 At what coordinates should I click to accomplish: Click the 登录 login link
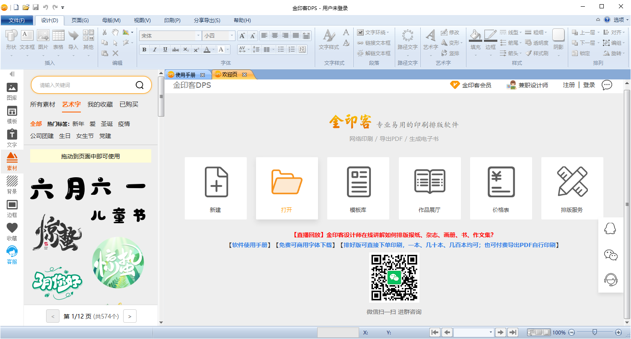point(589,85)
